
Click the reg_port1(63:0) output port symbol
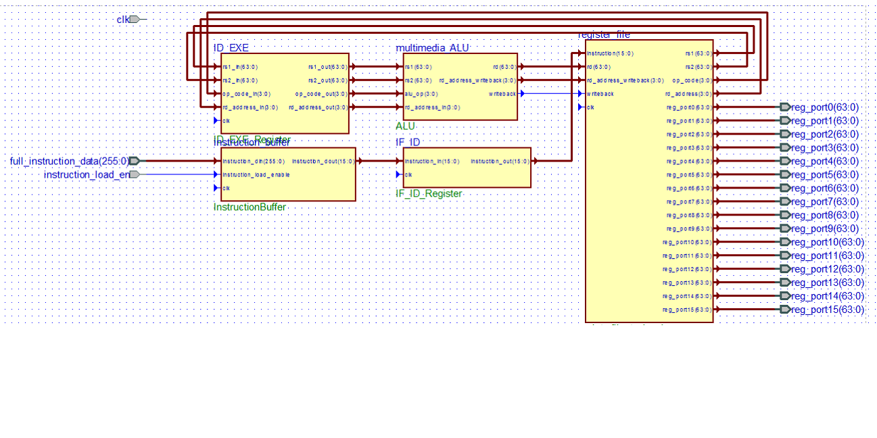(x=785, y=120)
